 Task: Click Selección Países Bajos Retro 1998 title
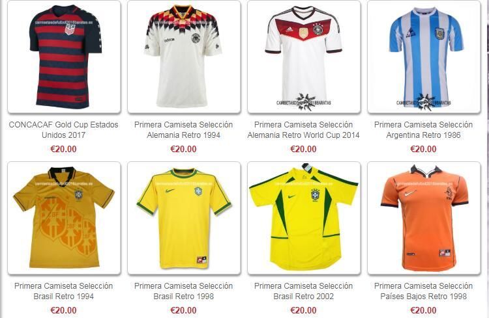click(x=424, y=291)
